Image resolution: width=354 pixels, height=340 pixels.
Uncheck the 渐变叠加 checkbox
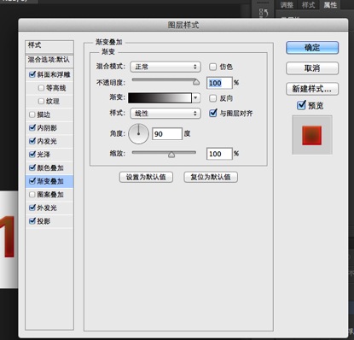coord(32,181)
